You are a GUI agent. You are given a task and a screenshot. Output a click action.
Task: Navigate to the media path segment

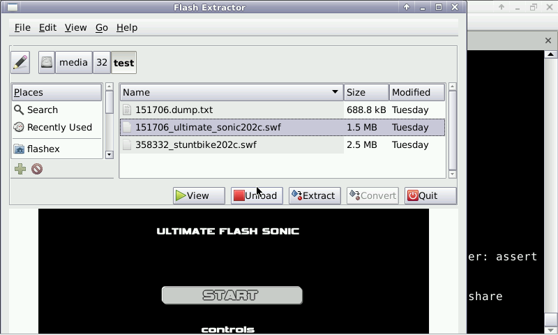tap(73, 62)
